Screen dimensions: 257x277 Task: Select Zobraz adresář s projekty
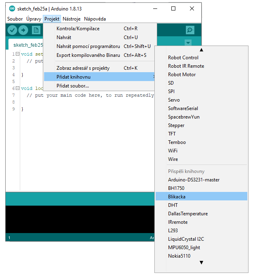coord(100,68)
